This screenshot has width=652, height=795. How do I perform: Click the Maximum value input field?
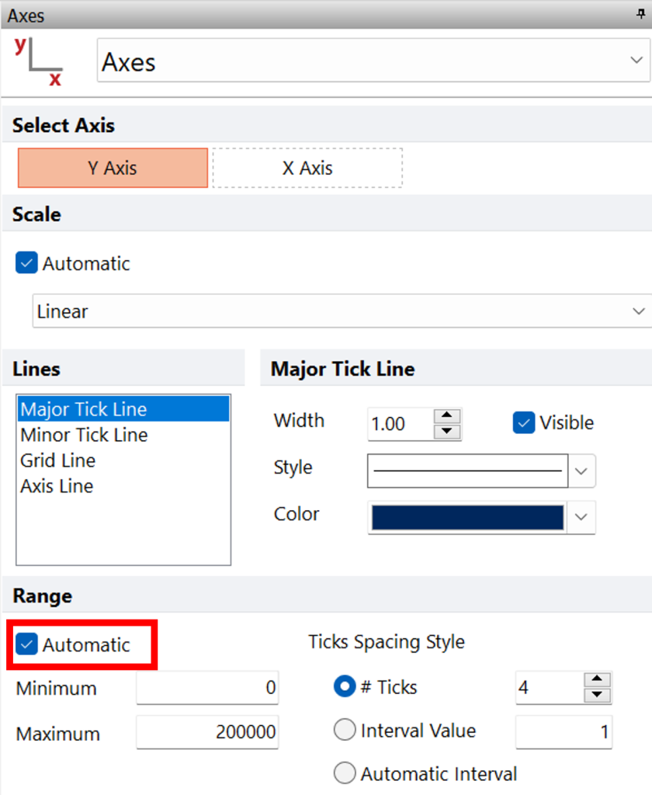[x=207, y=732]
